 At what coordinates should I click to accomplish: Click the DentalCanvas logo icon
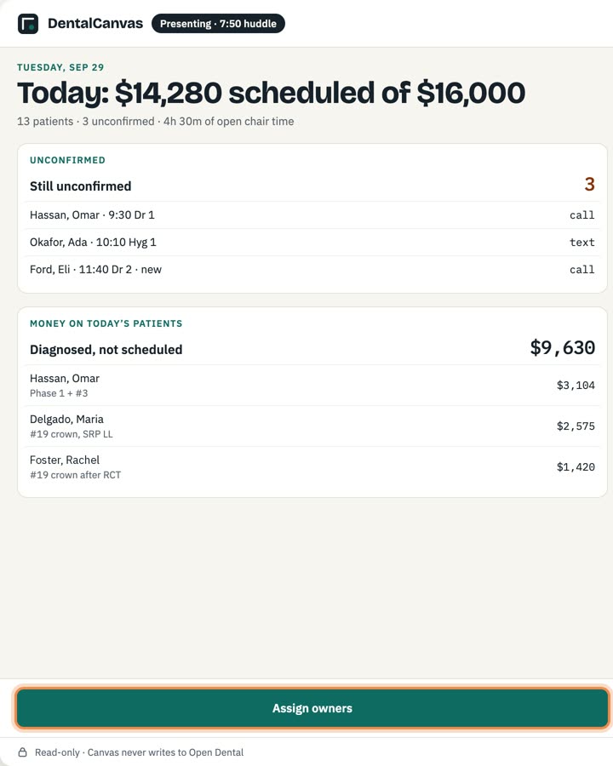click(28, 24)
